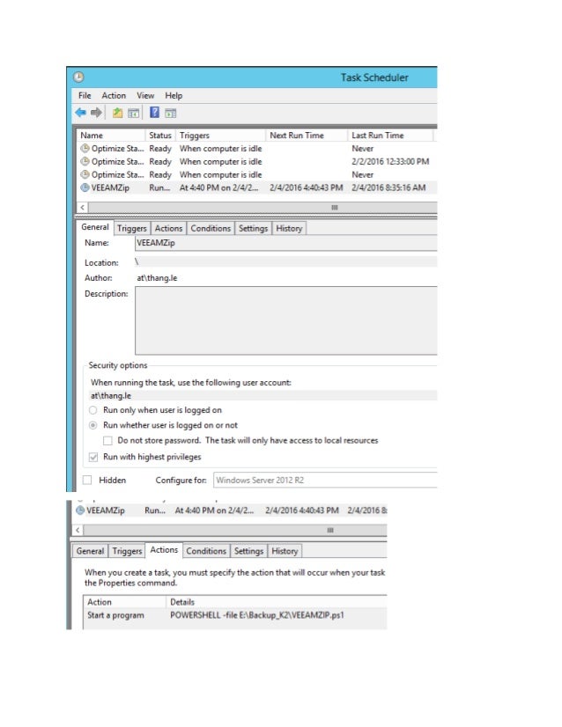Click the Back arrow toolbar icon
Image resolution: width=562 pixels, height=727 pixels.
point(81,113)
